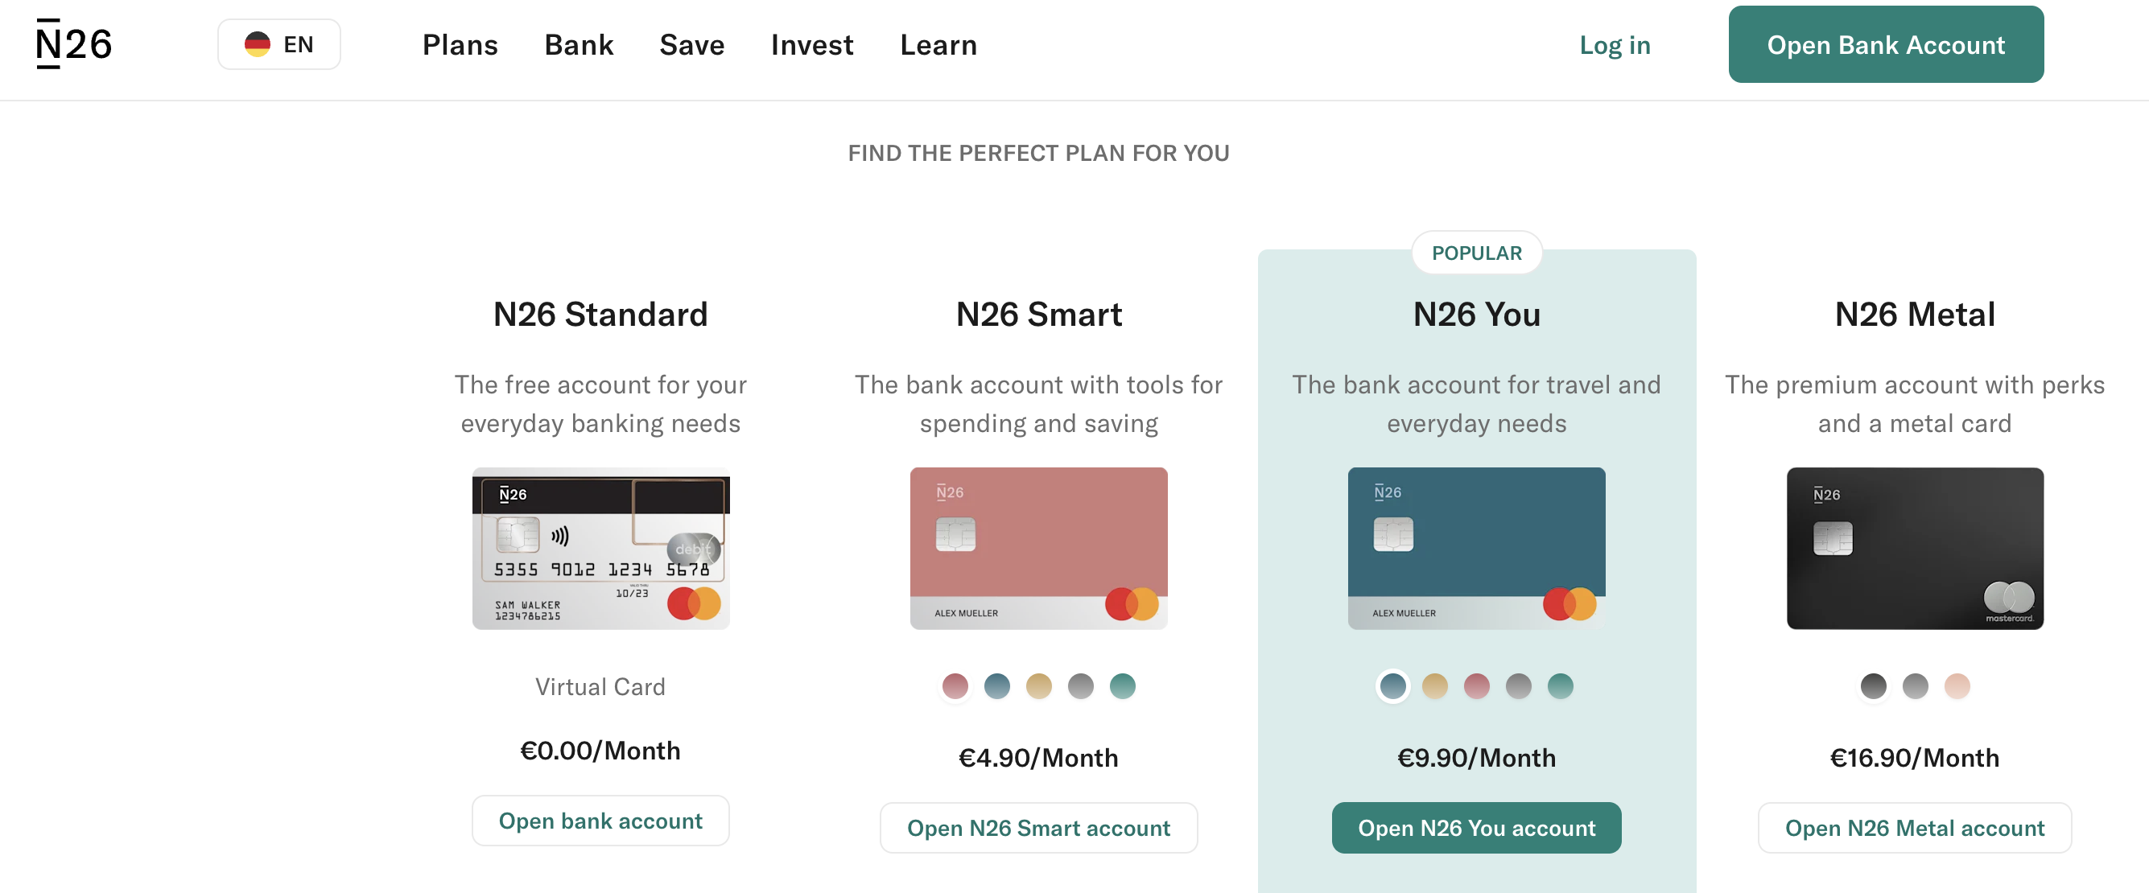Open the Learn menu
This screenshot has height=893, width=2149.
(x=938, y=45)
